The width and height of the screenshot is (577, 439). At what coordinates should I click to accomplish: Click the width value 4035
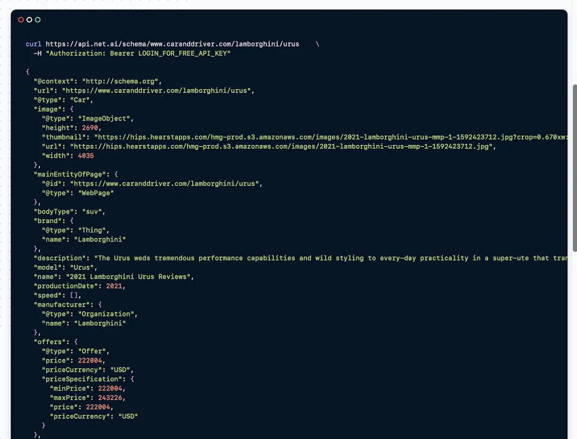[86, 156]
